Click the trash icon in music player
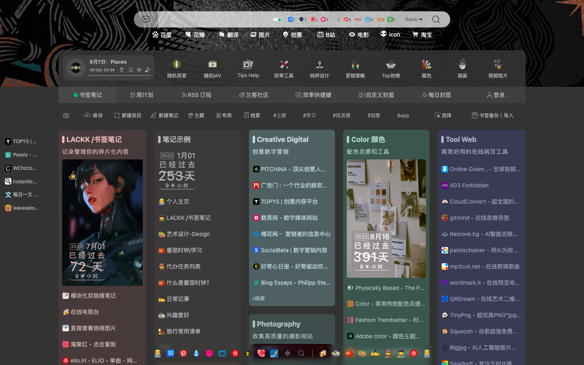 tap(121, 70)
